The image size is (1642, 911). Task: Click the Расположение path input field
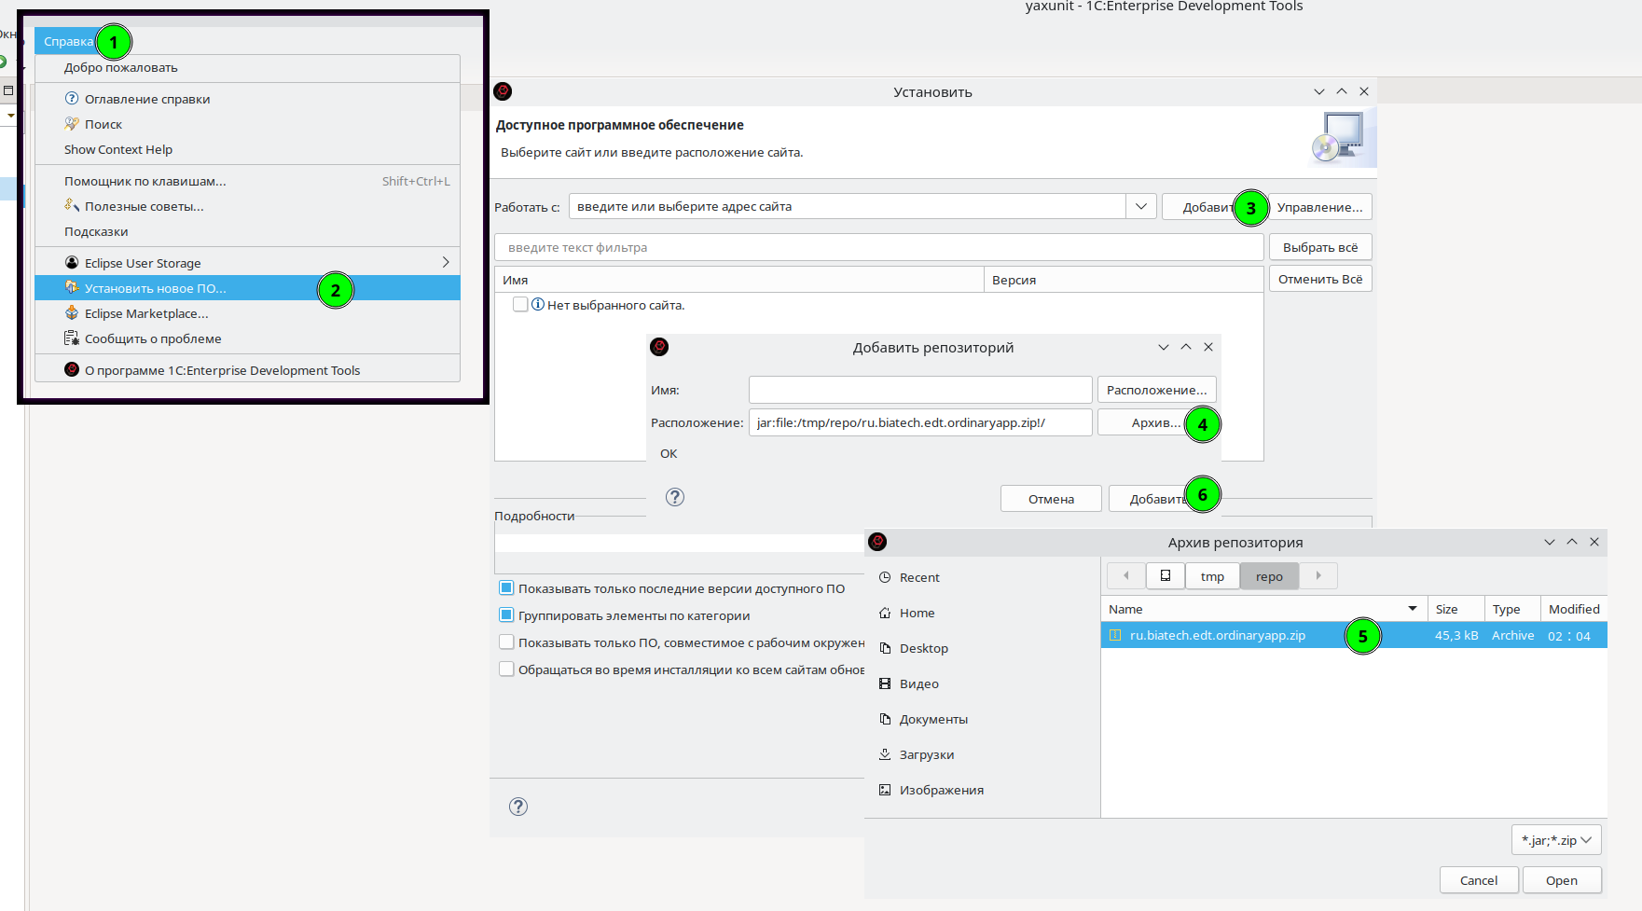[x=920, y=422]
